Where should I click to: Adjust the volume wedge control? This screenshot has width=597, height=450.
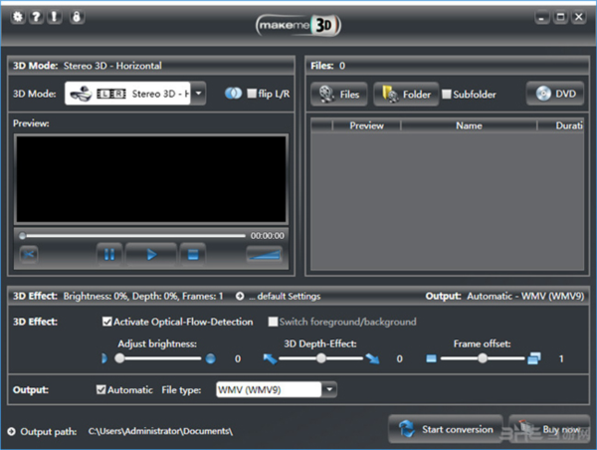point(265,254)
